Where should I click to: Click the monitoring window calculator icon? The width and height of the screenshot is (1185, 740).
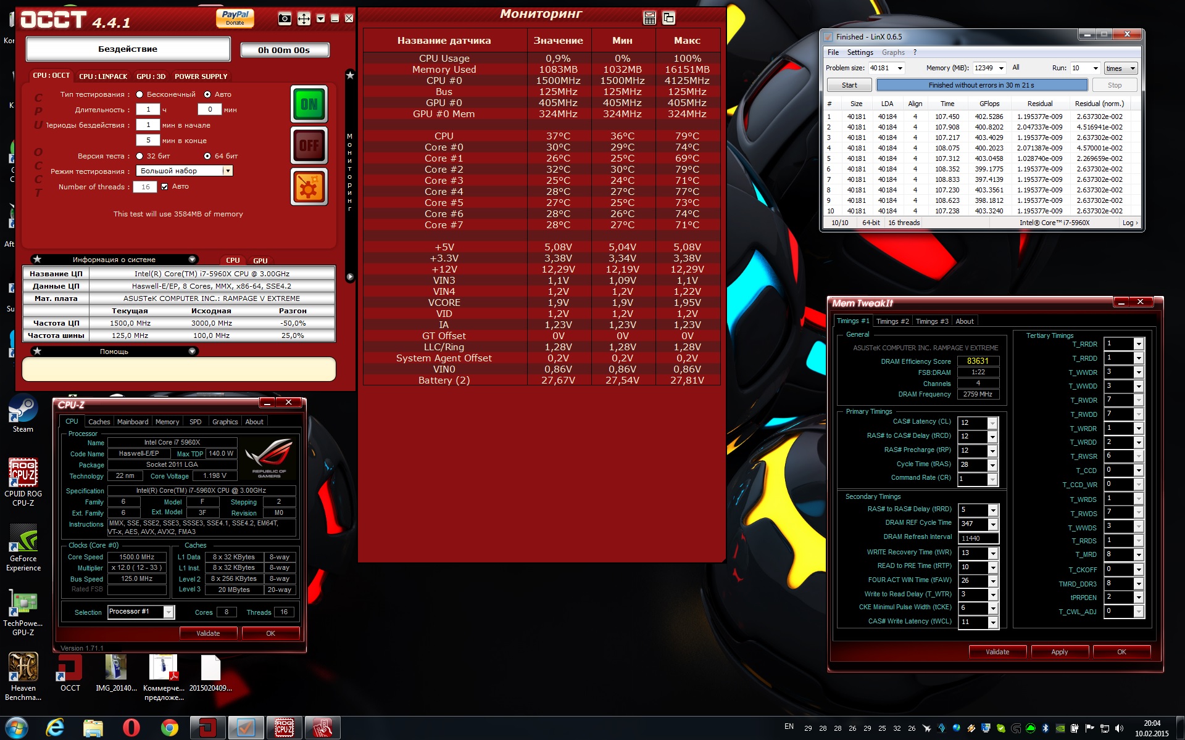pos(649,18)
